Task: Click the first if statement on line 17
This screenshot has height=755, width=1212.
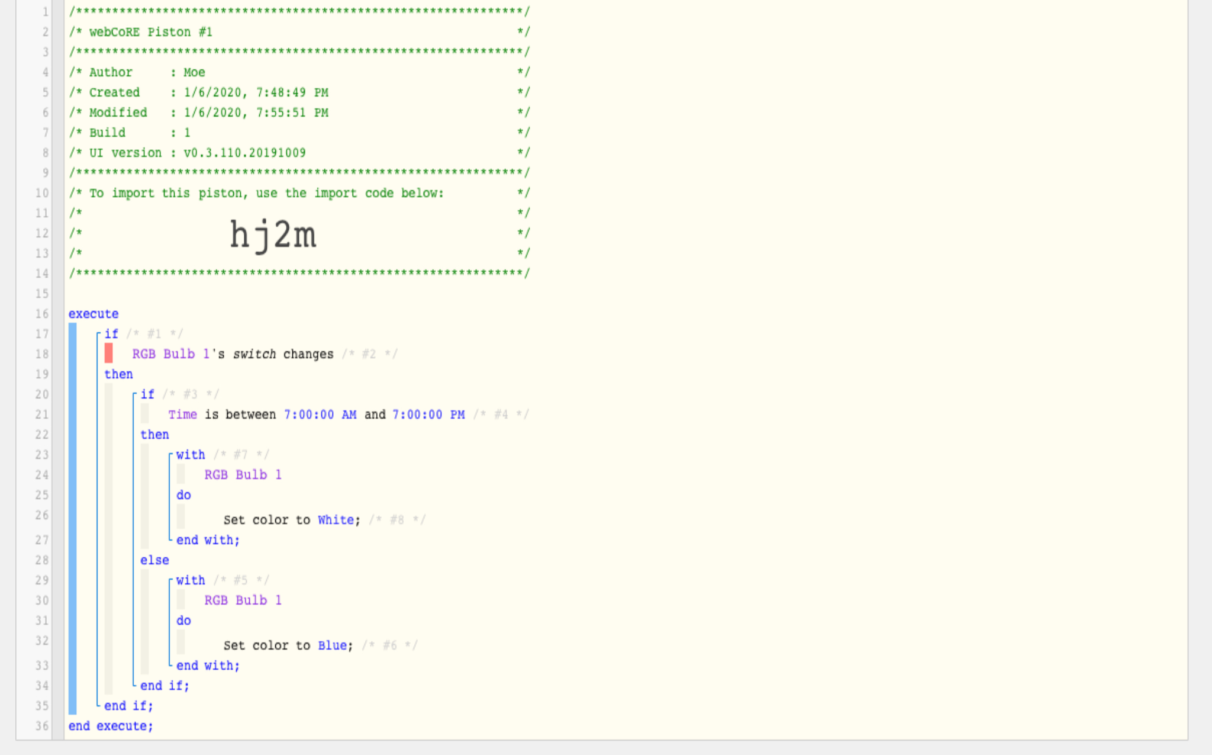Action: coord(111,334)
